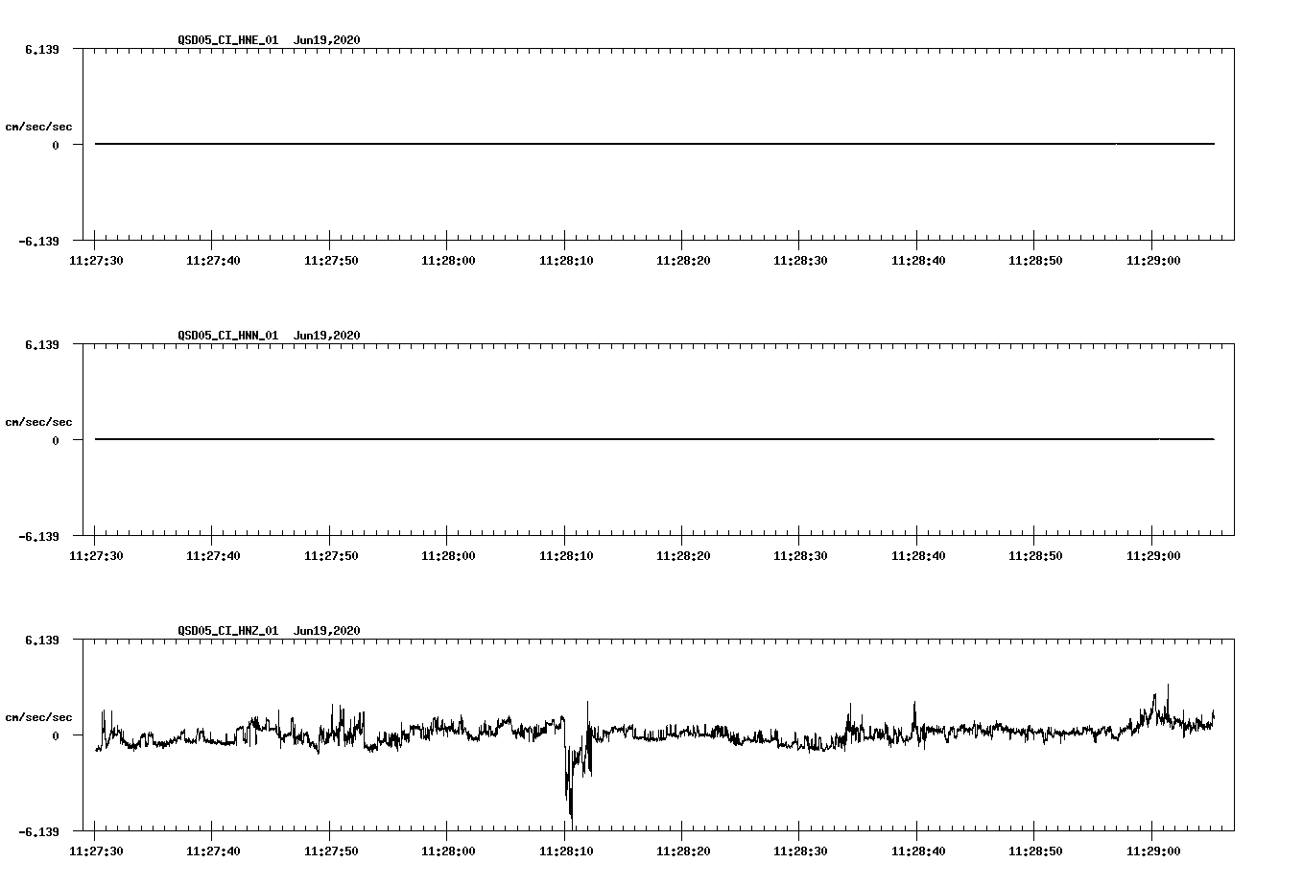Image resolution: width=1303 pixels, height=886 pixels.
Task: Click the QSD05_CI_HNN_01 plot title
Action: click(228, 336)
